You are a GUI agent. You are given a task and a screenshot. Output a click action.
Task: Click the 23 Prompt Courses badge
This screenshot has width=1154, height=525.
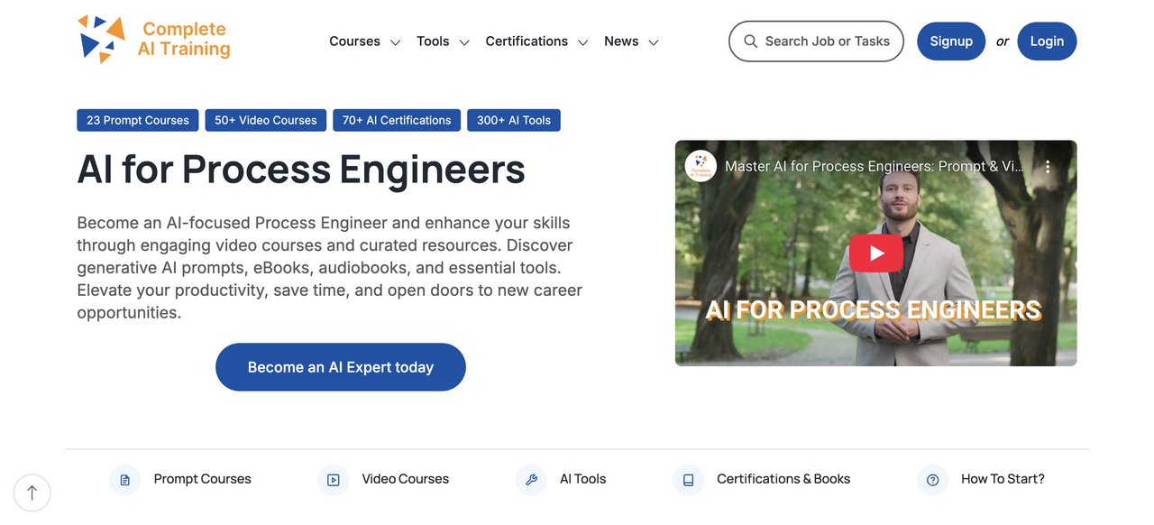pyautogui.click(x=138, y=120)
